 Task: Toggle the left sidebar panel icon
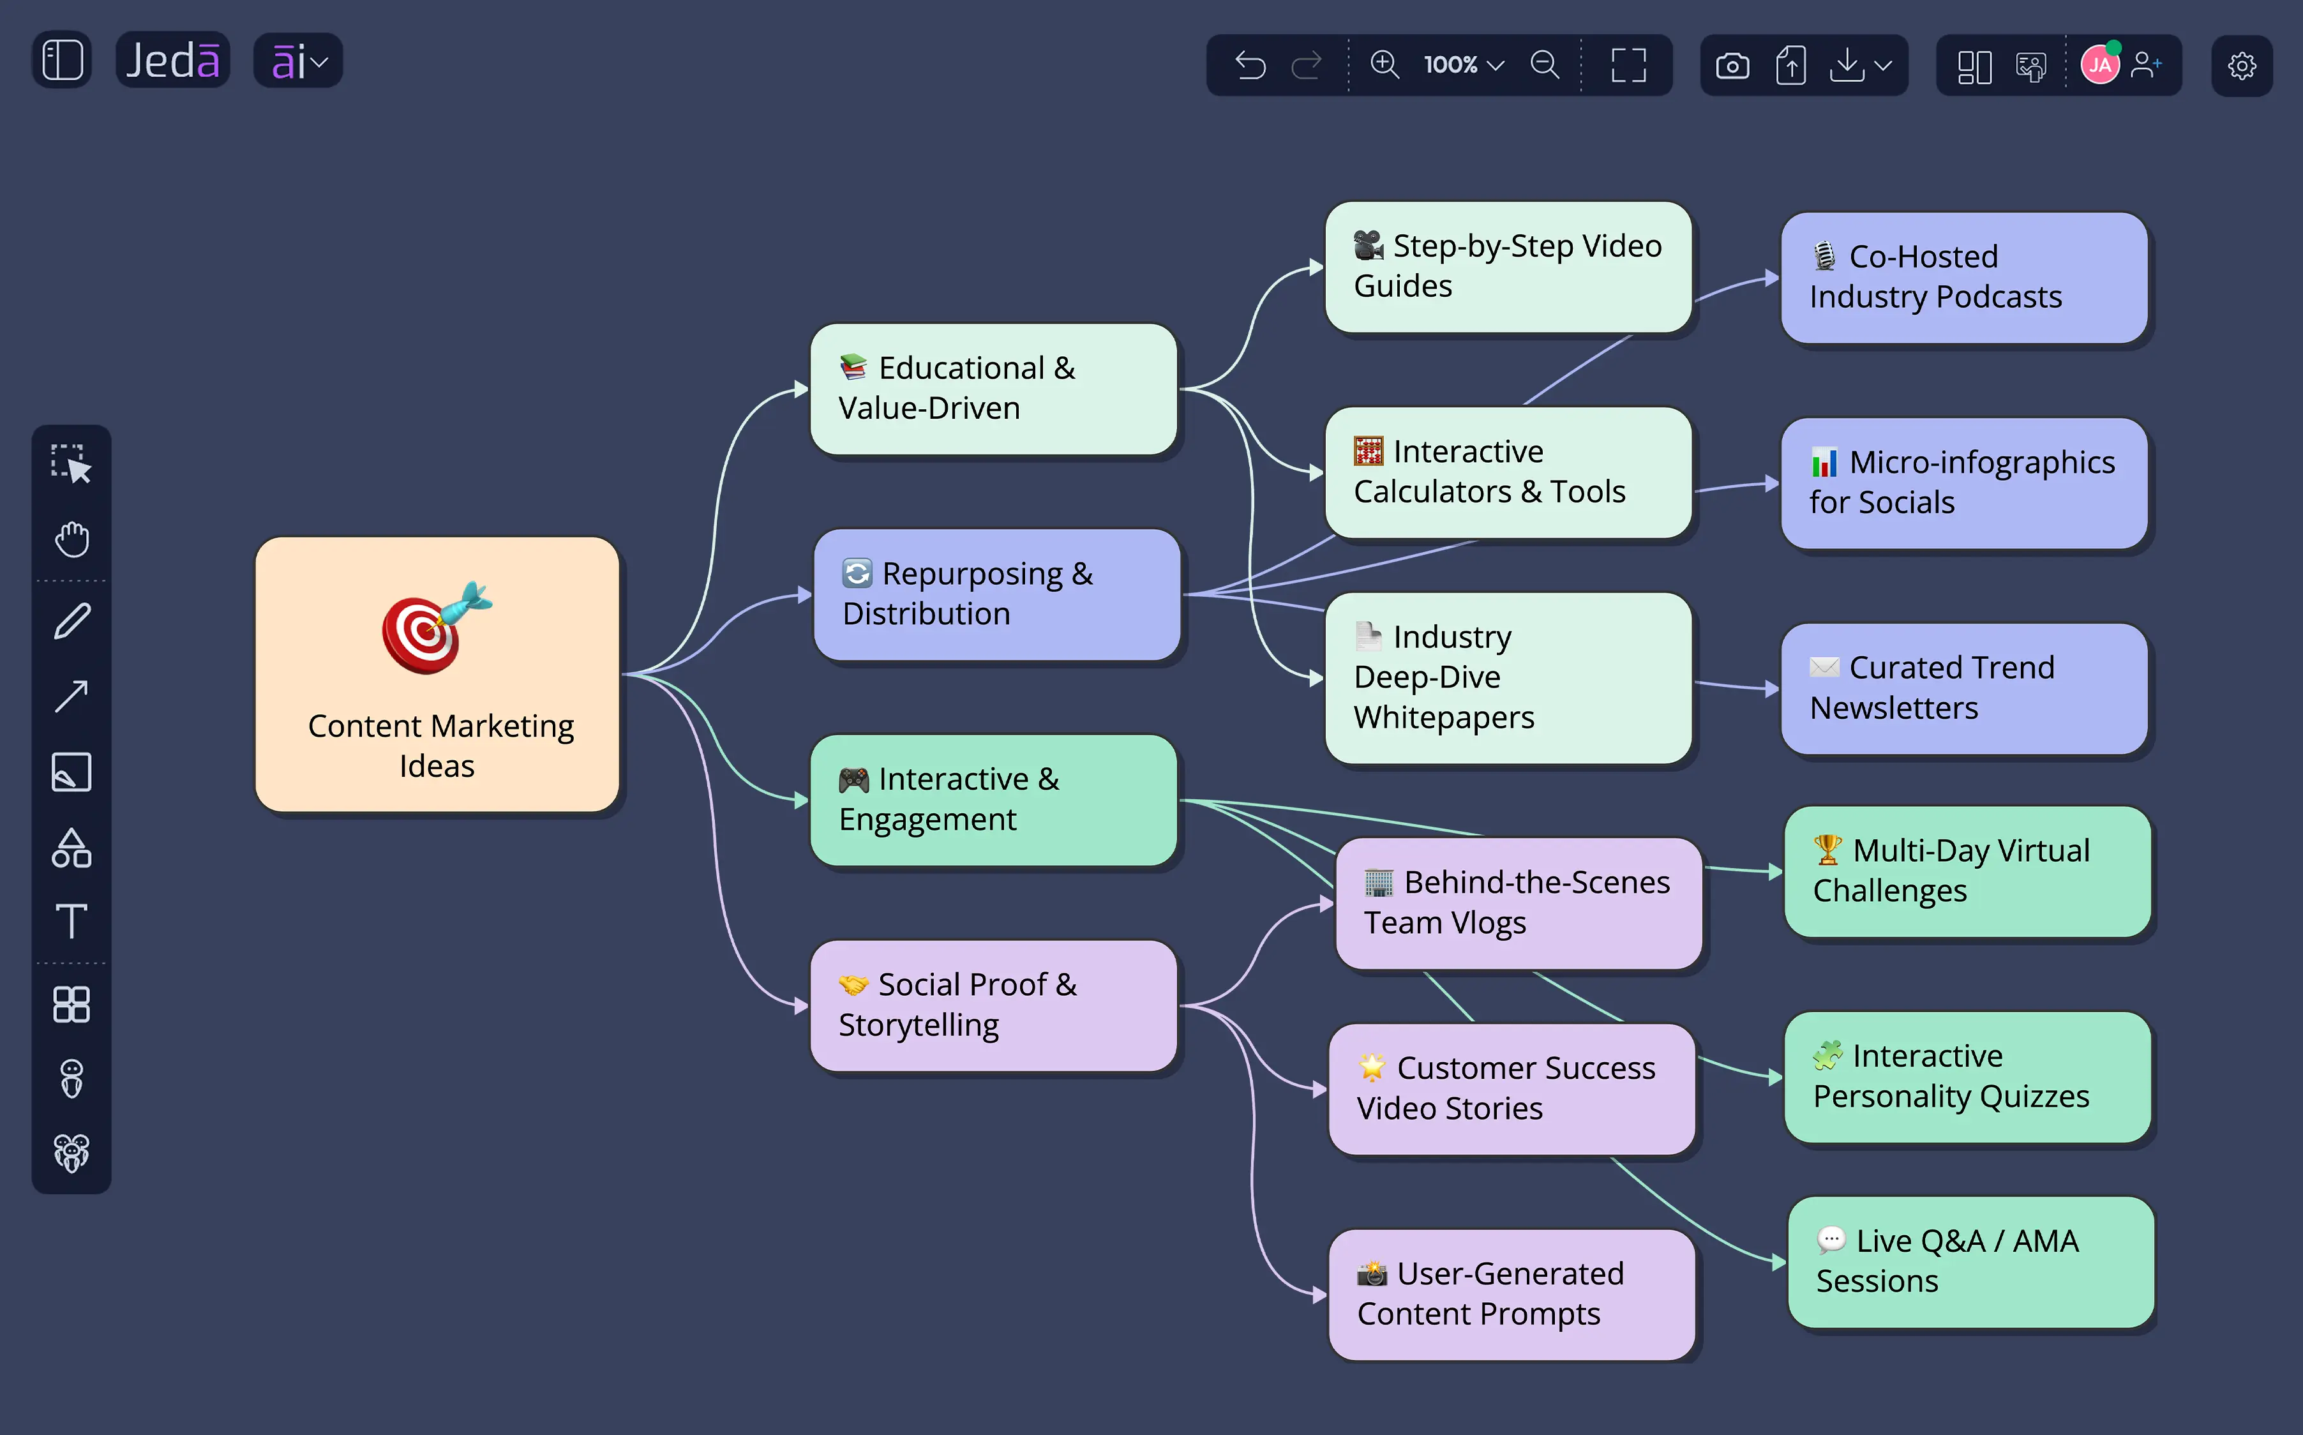click(63, 61)
